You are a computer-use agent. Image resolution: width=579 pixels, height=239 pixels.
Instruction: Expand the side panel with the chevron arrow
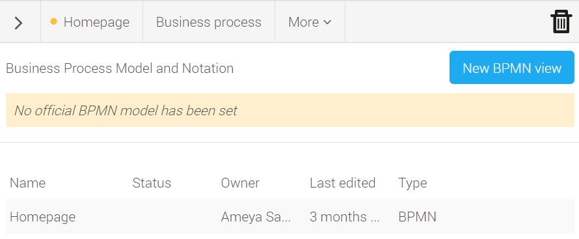(x=18, y=23)
